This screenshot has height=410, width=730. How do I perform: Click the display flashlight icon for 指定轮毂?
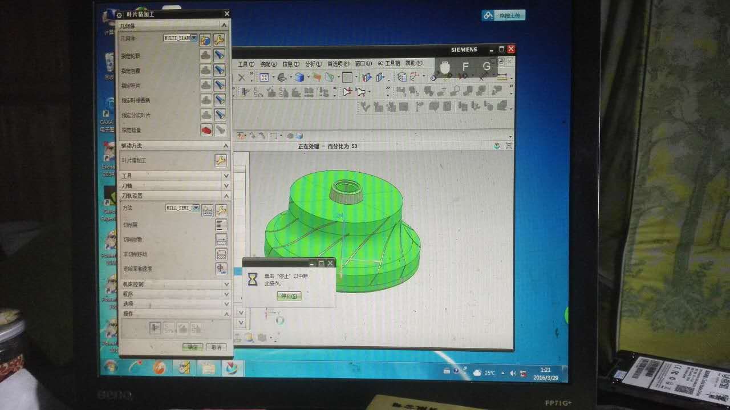tap(220, 55)
